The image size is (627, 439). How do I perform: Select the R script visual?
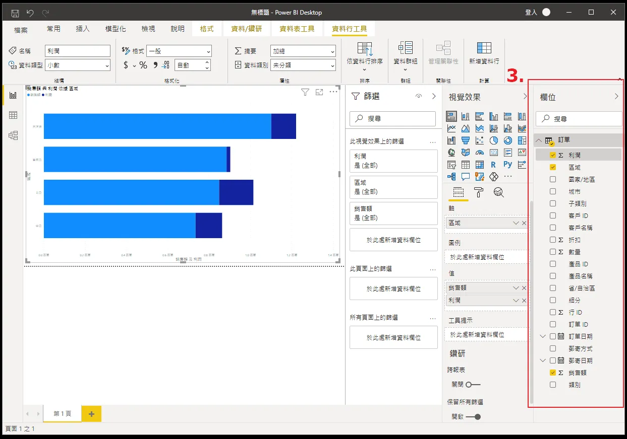tap(493, 165)
